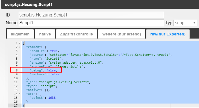This screenshot has width=199, height=108.
Task: Click the "verbose": false line
Action: tap(45, 74)
